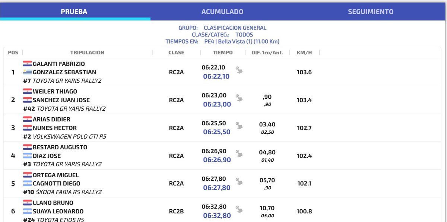Click the CLASIFICACION GENERAL group label
Viewport: 447px width, 222px height.
click(x=235, y=28)
